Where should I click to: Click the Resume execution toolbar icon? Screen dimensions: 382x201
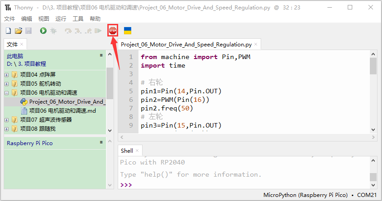point(98,31)
